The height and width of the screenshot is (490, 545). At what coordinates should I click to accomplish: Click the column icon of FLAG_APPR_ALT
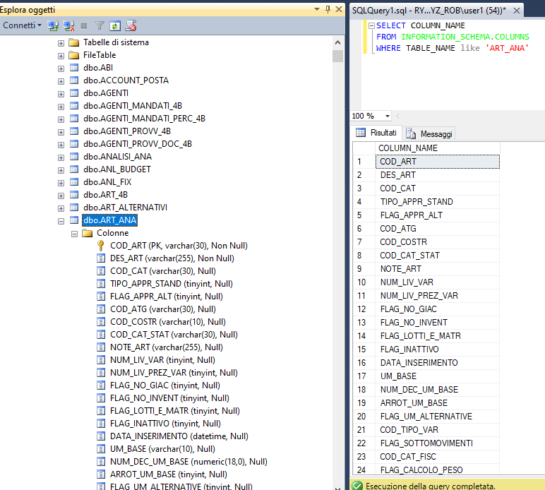(101, 297)
